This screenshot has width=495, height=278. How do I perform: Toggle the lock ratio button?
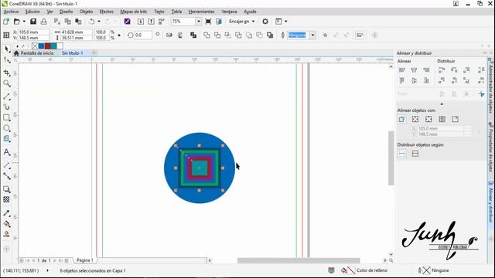(x=119, y=36)
